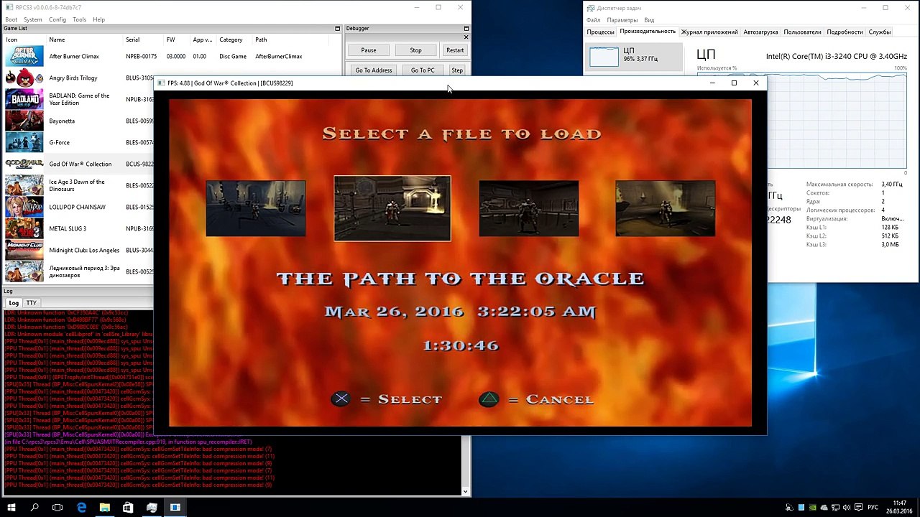Select the third save file thumbnail
Image resolution: width=920 pixels, height=517 pixels.
click(529, 208)
